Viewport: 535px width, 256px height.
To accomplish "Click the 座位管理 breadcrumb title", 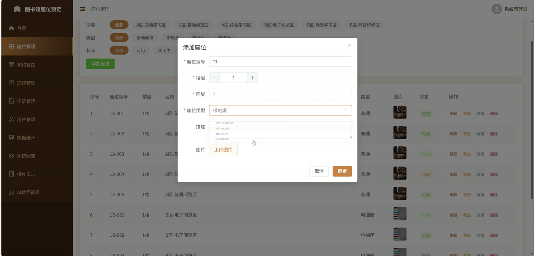I will coord(100,9).
